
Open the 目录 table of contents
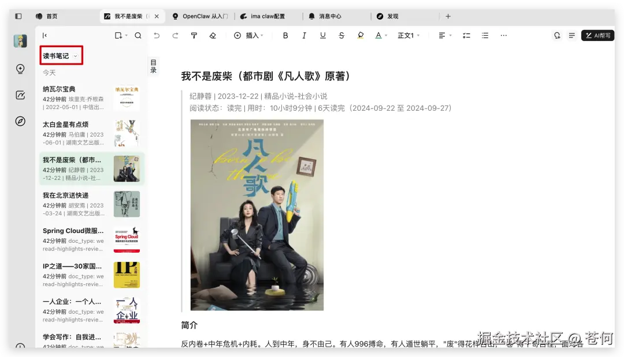tap(153, 66)
